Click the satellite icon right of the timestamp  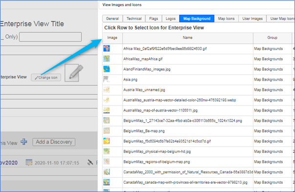point(90,162)
